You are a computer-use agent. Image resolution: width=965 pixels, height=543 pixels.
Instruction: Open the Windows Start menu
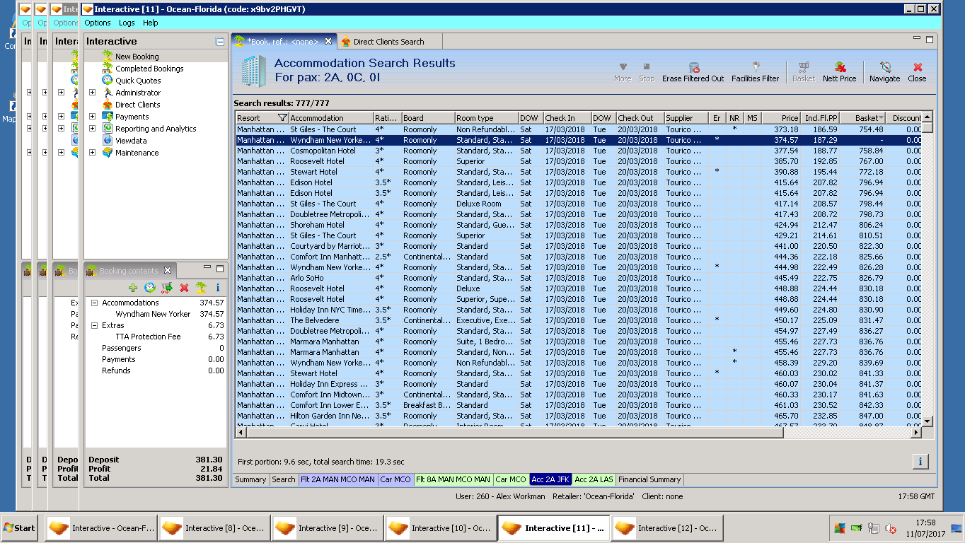tap(20, 528)
